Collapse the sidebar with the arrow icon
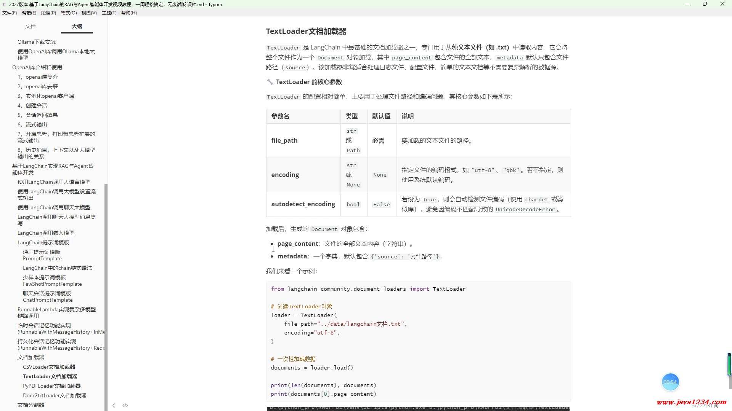Viewport: 732px width, 411px height. [114, 405]
